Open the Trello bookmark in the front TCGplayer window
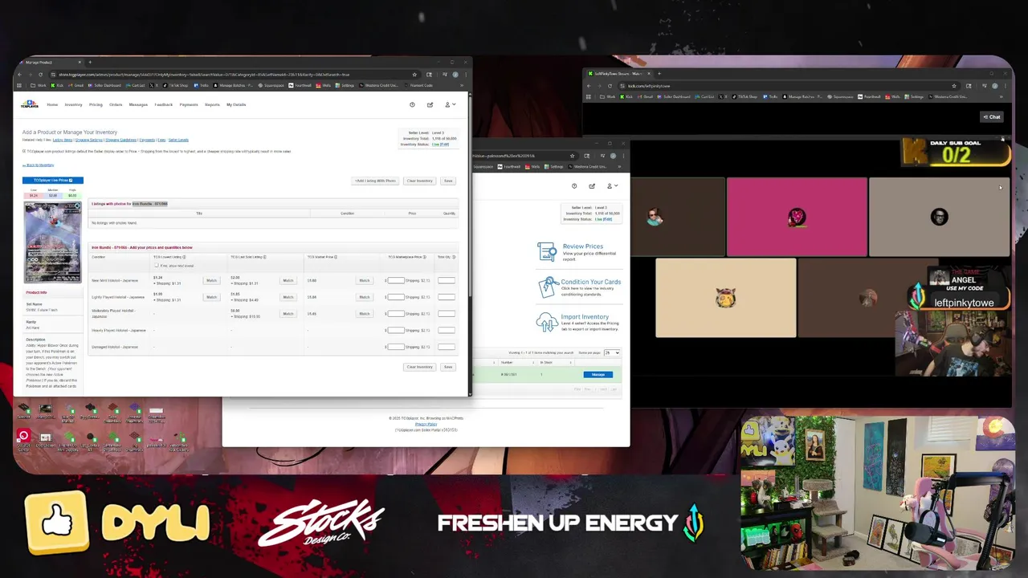1028x578 pixels. tap(201, 85)
